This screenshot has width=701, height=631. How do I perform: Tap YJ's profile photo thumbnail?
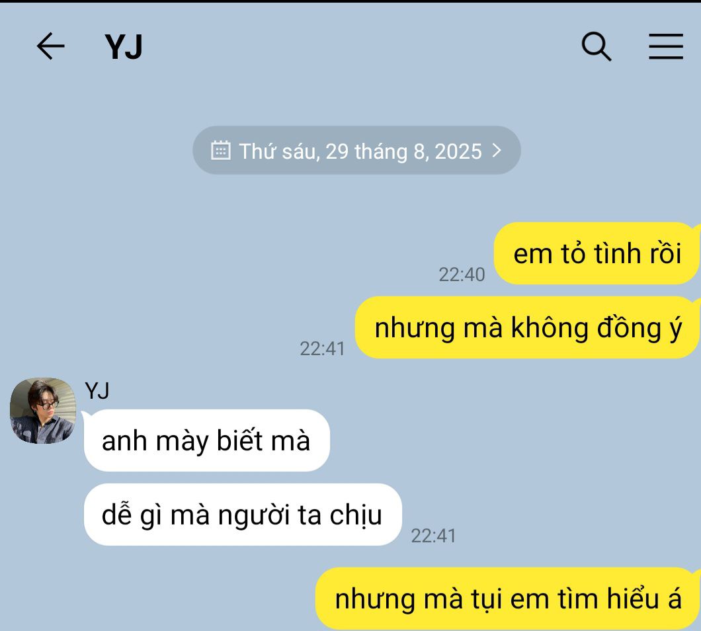[x=43, y=411]
